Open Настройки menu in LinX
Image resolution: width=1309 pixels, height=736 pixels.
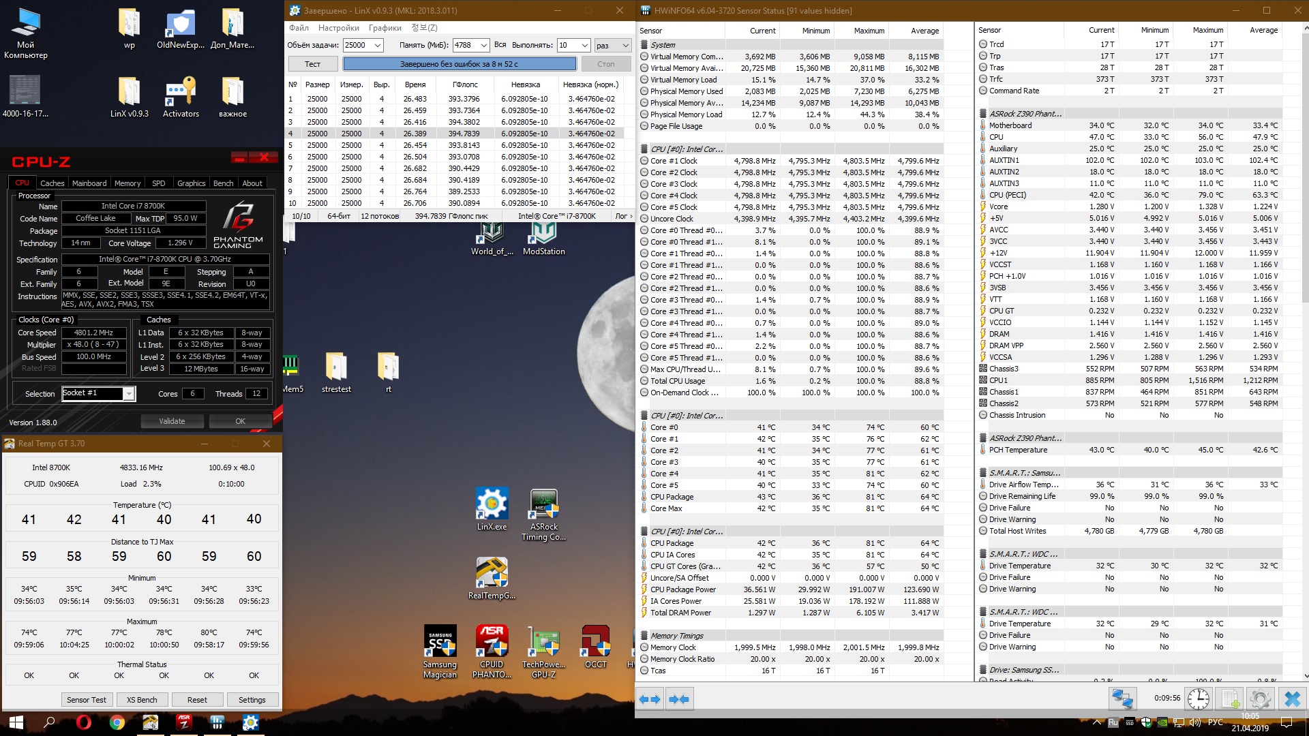338,28
